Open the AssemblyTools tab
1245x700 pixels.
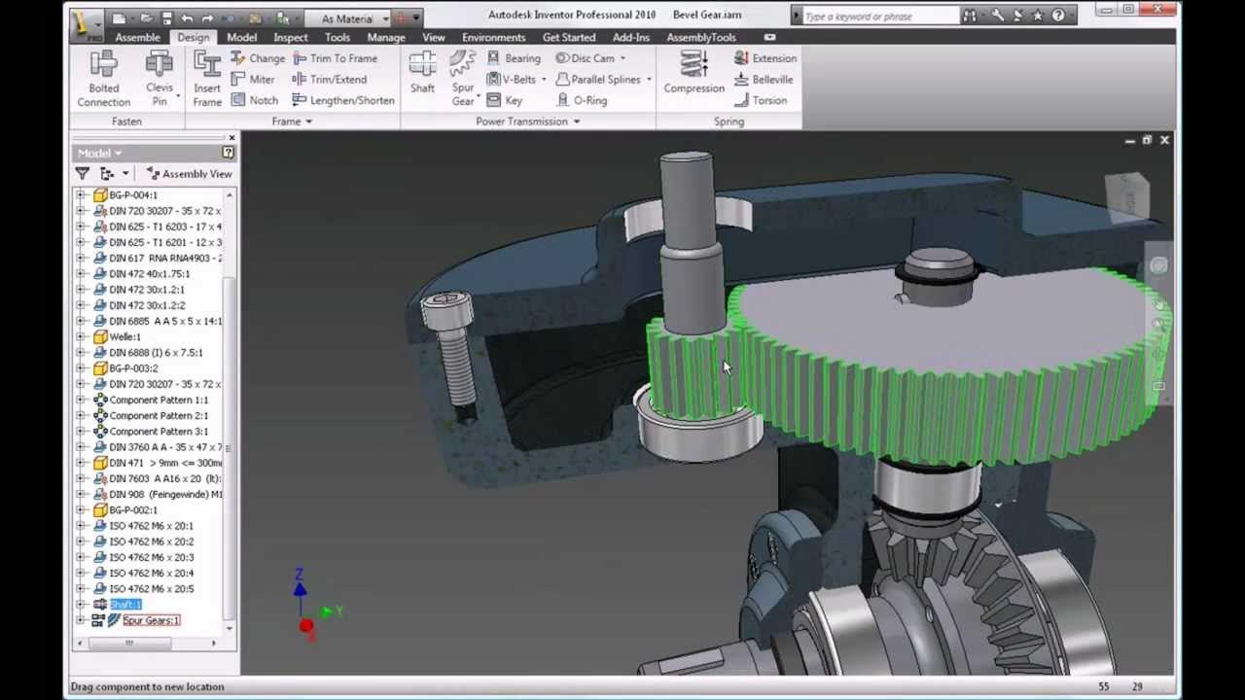(701, 37)
